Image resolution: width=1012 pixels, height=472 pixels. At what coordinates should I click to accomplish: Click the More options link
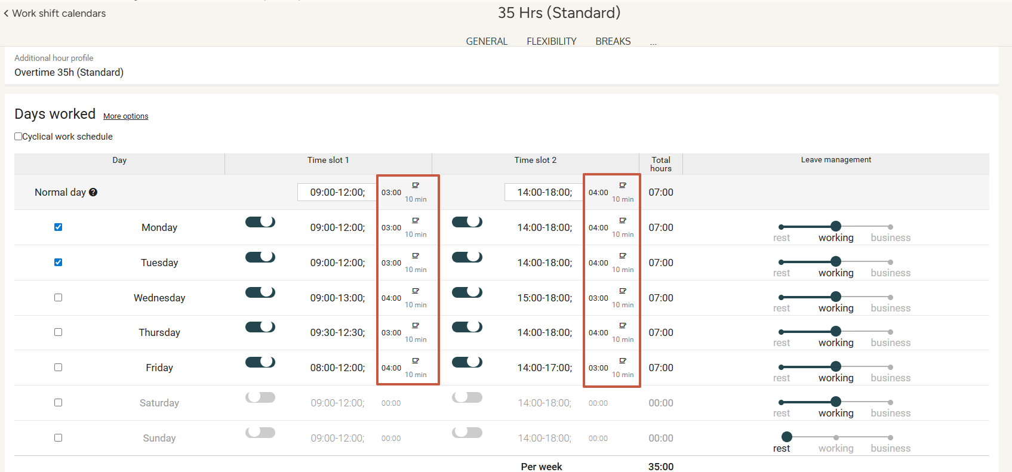pyautogui.click(x=125, y=116)
